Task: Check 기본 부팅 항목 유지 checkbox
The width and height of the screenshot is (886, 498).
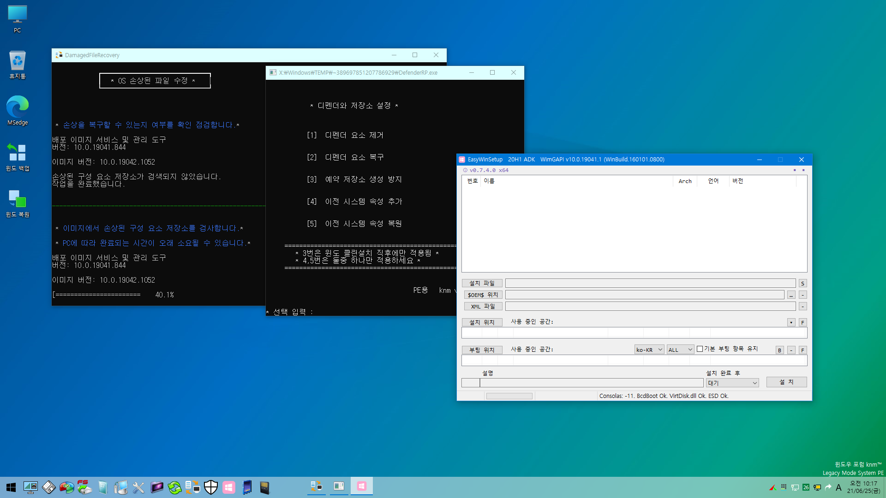Action: click(x=700, y=349)
